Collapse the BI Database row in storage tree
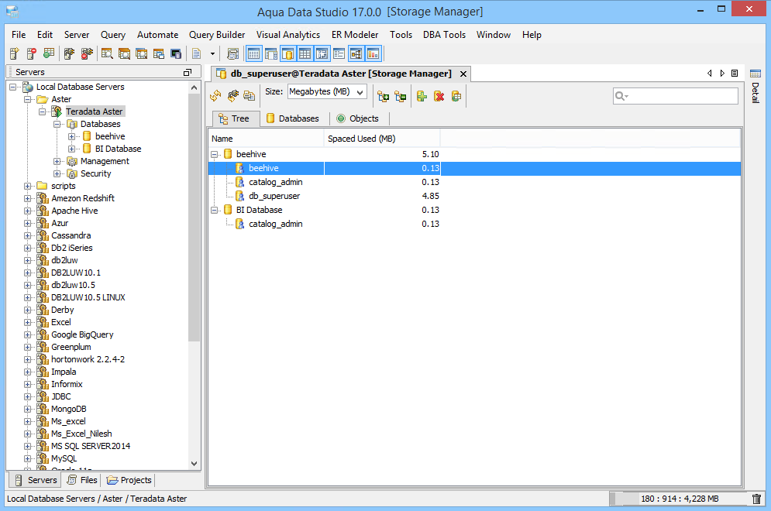Screen dimensions: 771x511 tap(215, 211)
